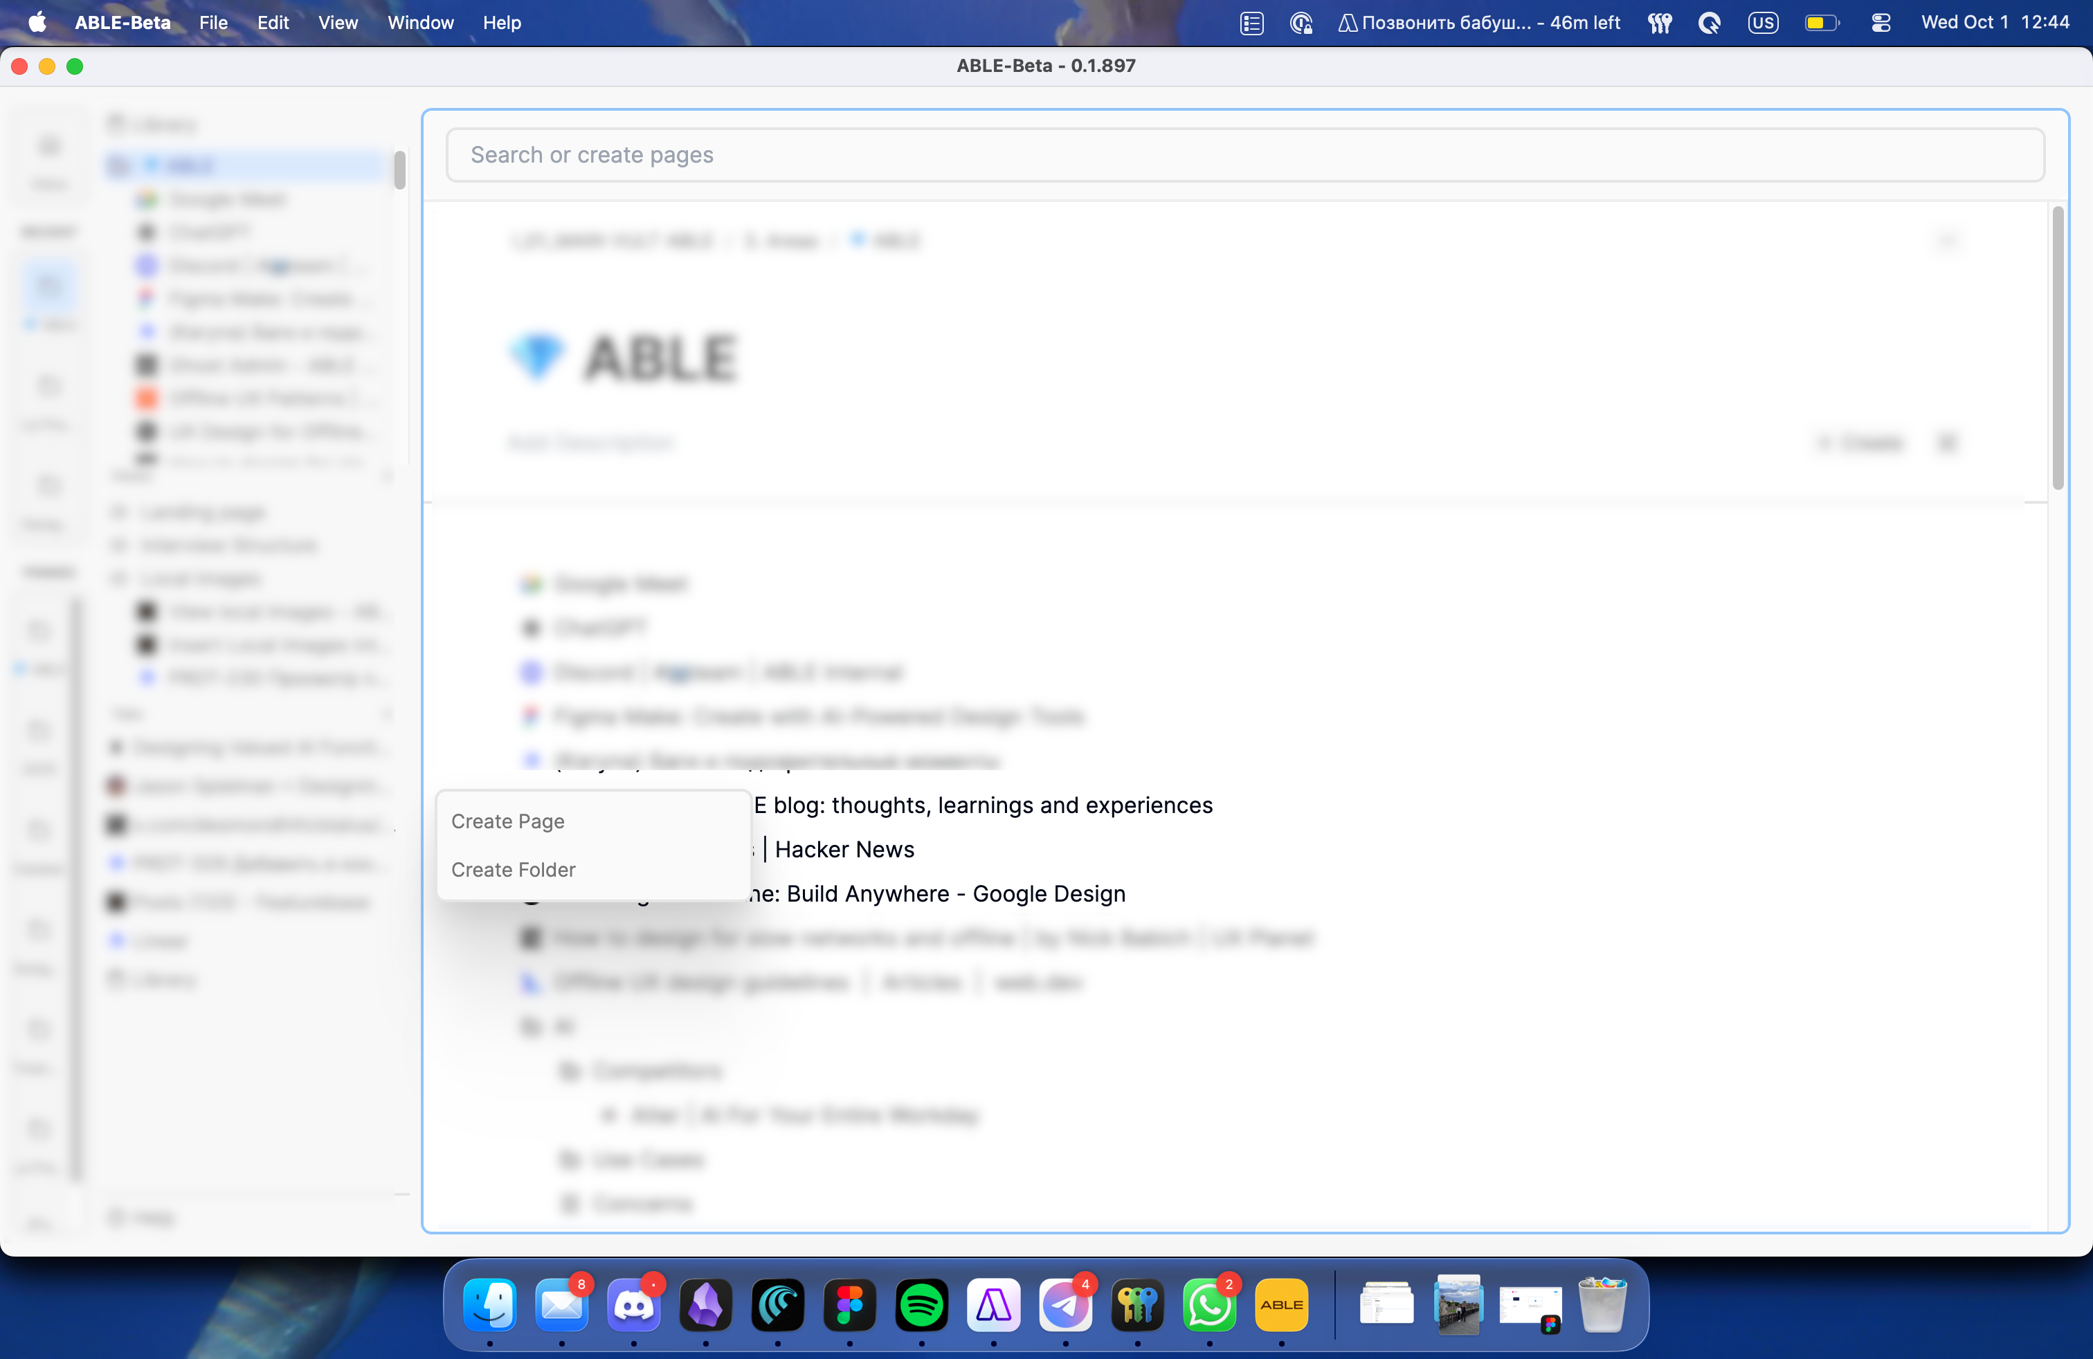This screenshot has height=1359, width=2093.
Task: Open the Edit menu
Action: point(273,23)
